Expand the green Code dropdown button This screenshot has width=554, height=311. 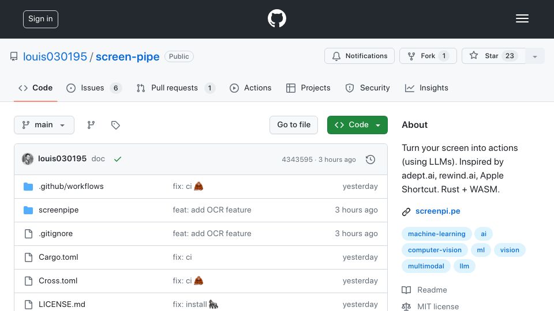pos(357,125)
